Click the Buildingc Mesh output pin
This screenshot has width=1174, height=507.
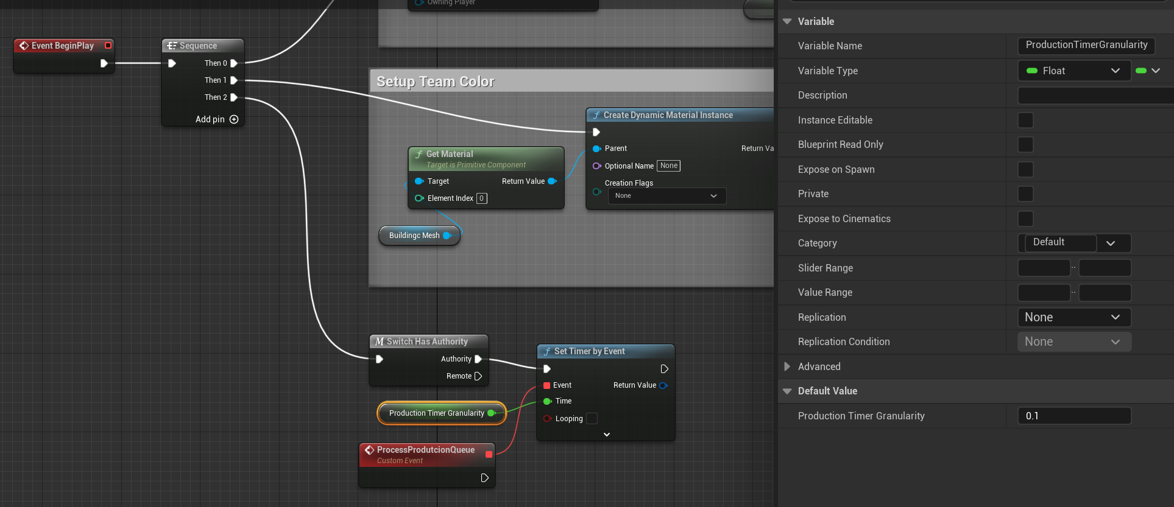[x=447, y=236]
